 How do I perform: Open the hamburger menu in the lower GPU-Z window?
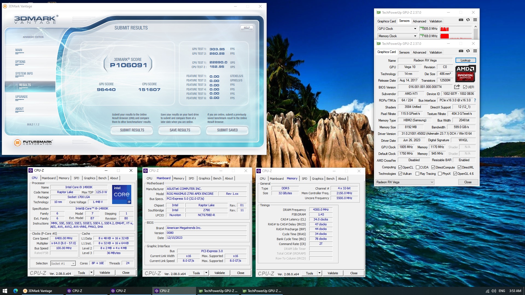click(x=475, y=51)
